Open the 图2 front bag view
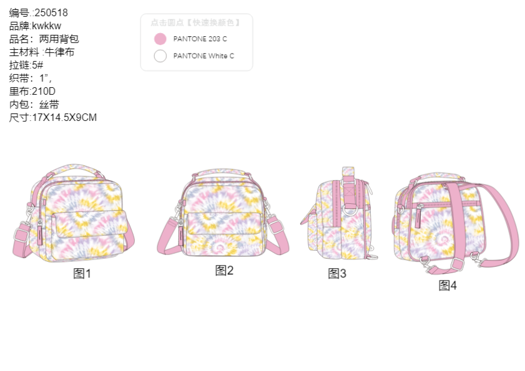 [x=223, y=213]
